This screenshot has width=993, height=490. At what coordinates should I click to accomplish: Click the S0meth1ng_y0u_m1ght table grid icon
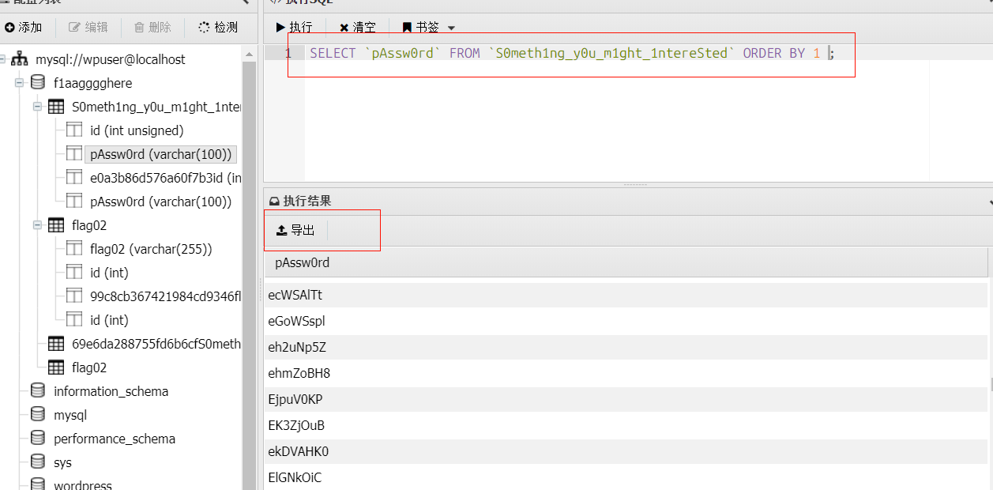tap(56, 107)
